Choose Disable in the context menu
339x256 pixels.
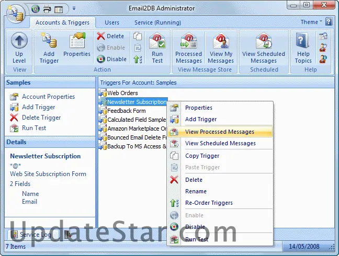point(220,227)
